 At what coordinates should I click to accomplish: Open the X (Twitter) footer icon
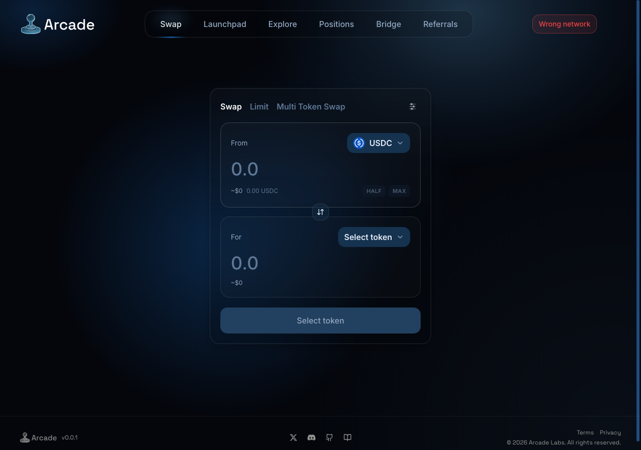pos(293,437)
